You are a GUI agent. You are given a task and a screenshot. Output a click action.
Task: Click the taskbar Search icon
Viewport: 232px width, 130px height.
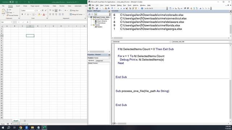9,127
